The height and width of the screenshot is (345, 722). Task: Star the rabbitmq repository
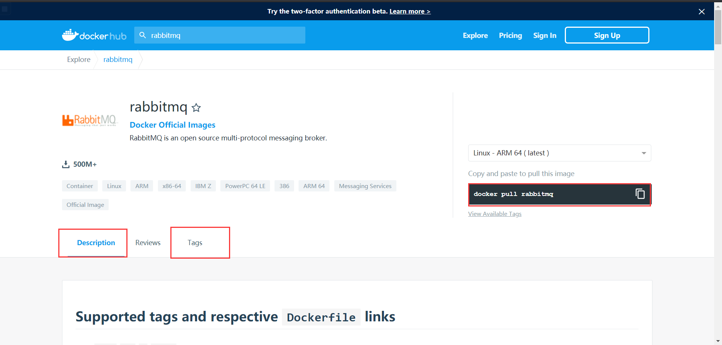(196, 108)
